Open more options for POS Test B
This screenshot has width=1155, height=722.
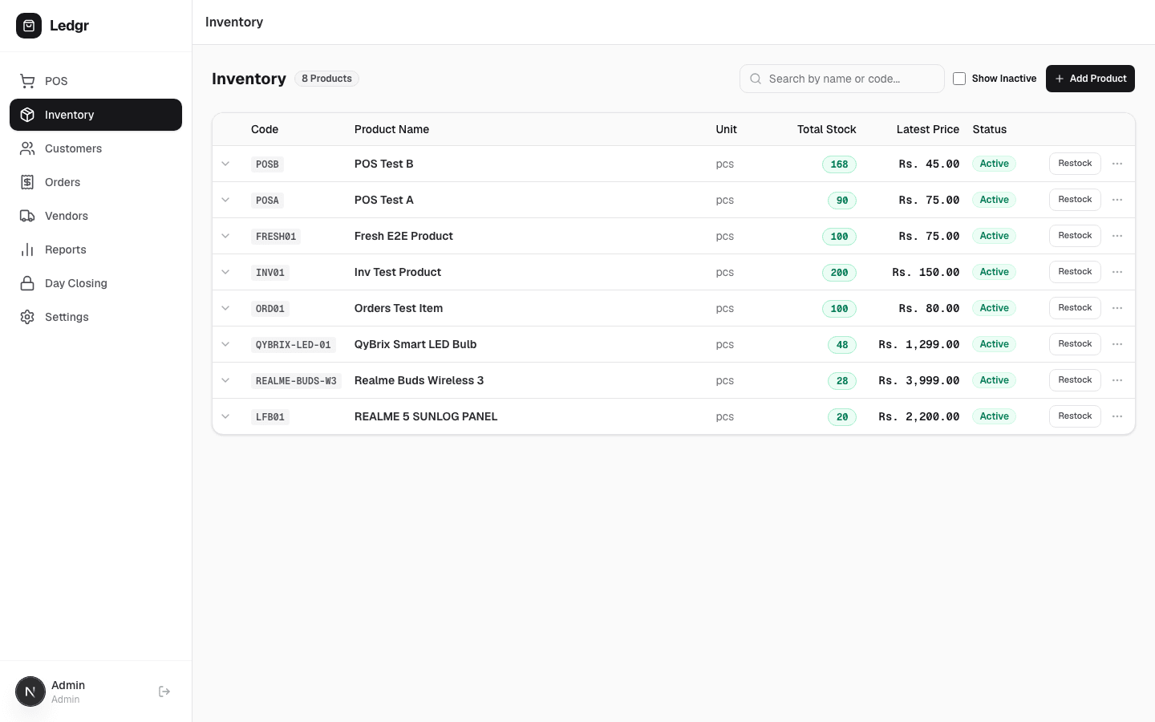1117,164
